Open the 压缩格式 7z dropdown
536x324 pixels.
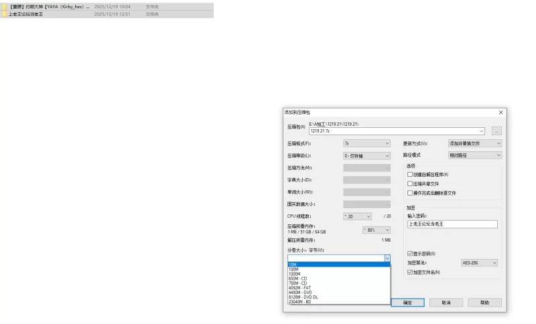coord(366,143)
